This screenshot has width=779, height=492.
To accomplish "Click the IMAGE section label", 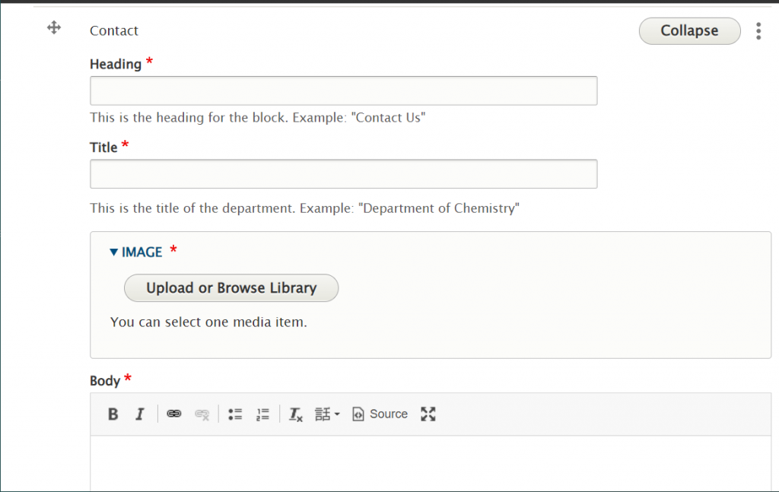I will (x=141, y=252).
